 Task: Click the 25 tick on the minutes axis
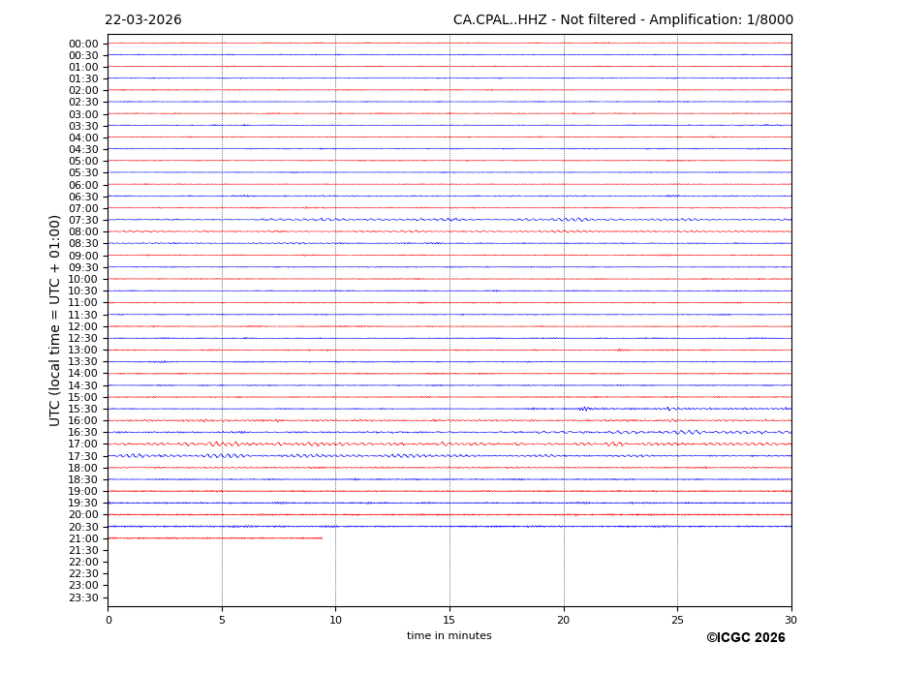677,620
